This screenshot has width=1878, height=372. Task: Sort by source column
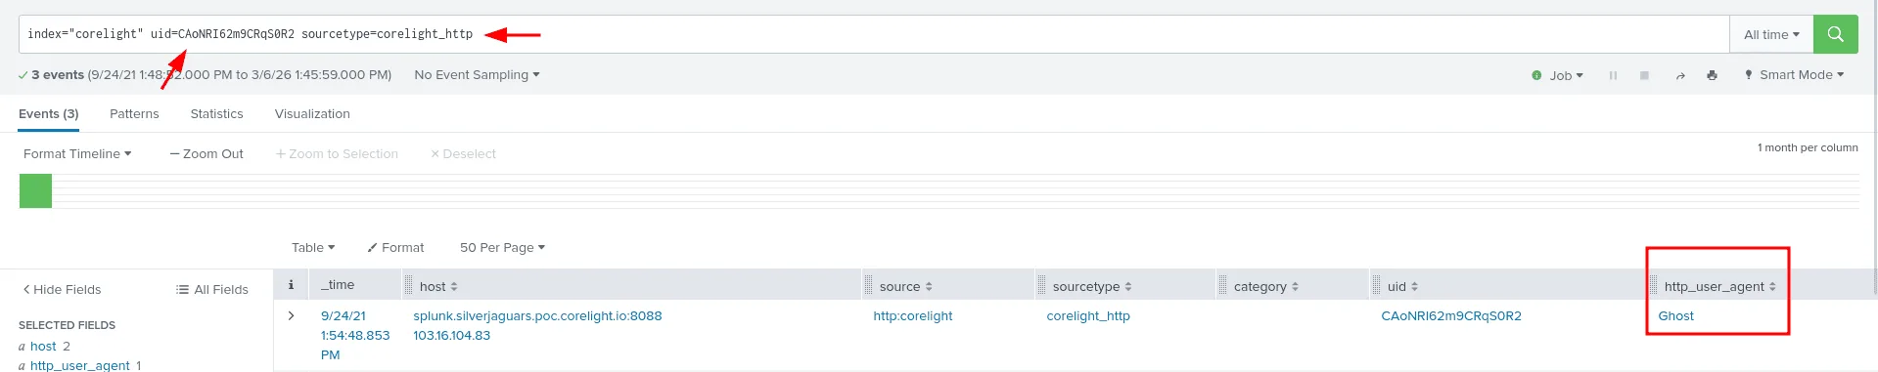tap(906, 287)
